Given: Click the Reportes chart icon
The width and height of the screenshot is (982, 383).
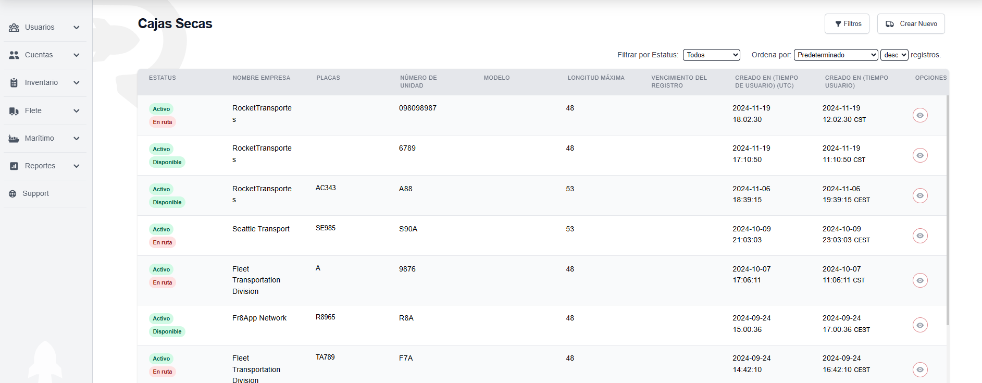Looking at the screenshot, I should pos(14,166).
